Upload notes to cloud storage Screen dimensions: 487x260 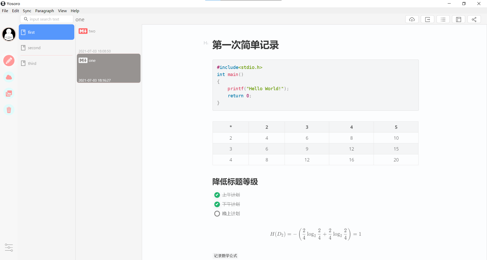(412, 19)
